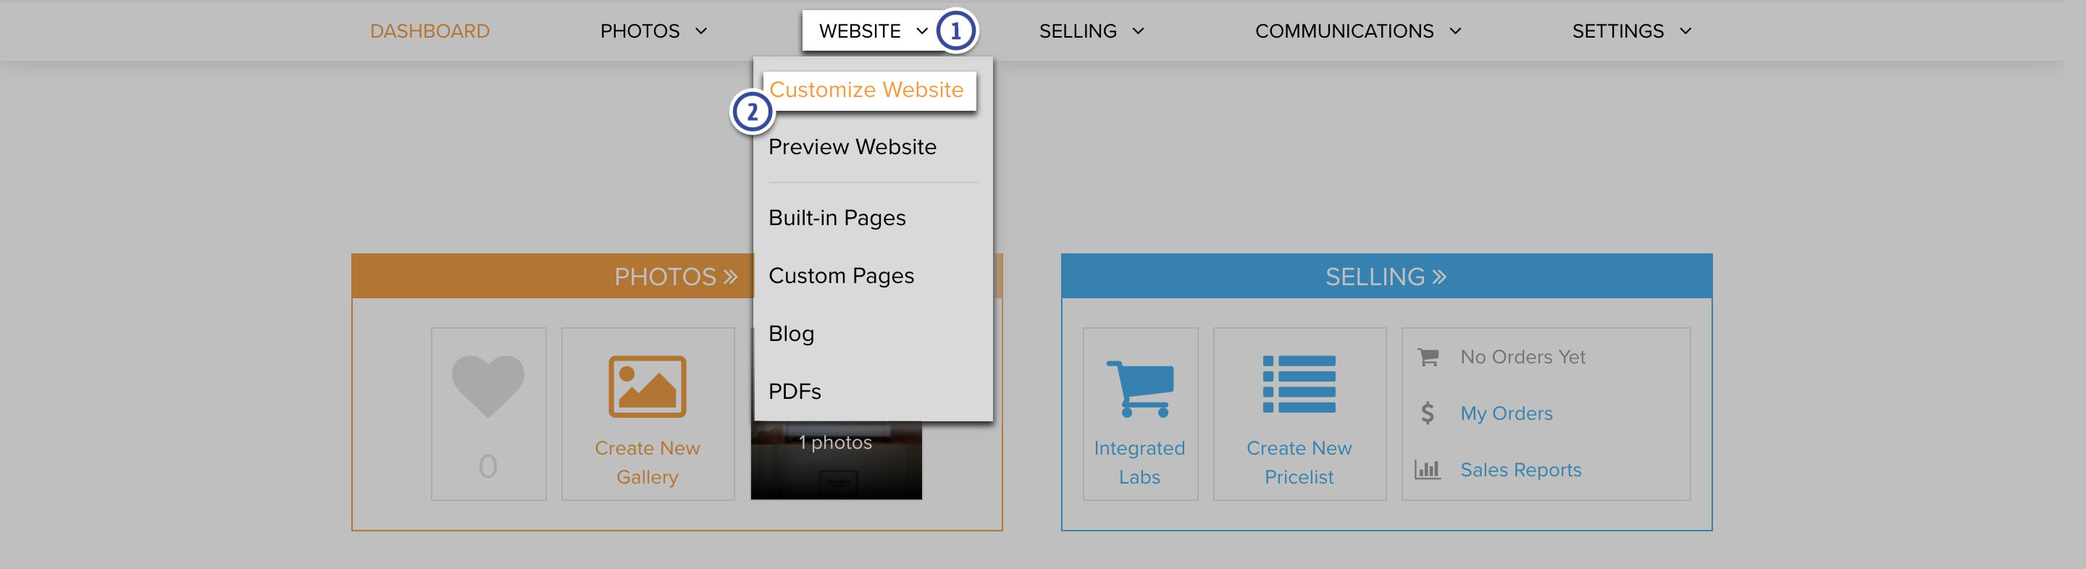
Task: Select Built-in Pages in Website menu
Action: coord(837,218)
